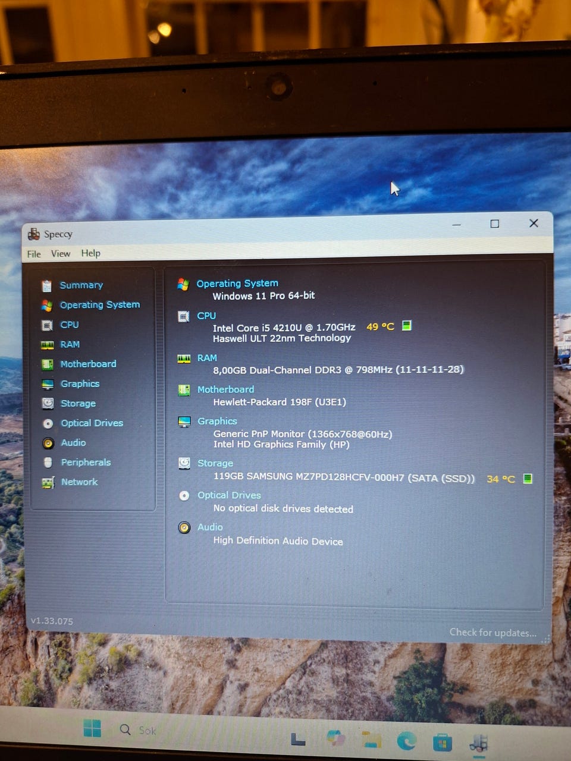This screenshot has width=571, height=761.
Task: Click the mouse icon beside Peripherals
Action: [48, 463]
